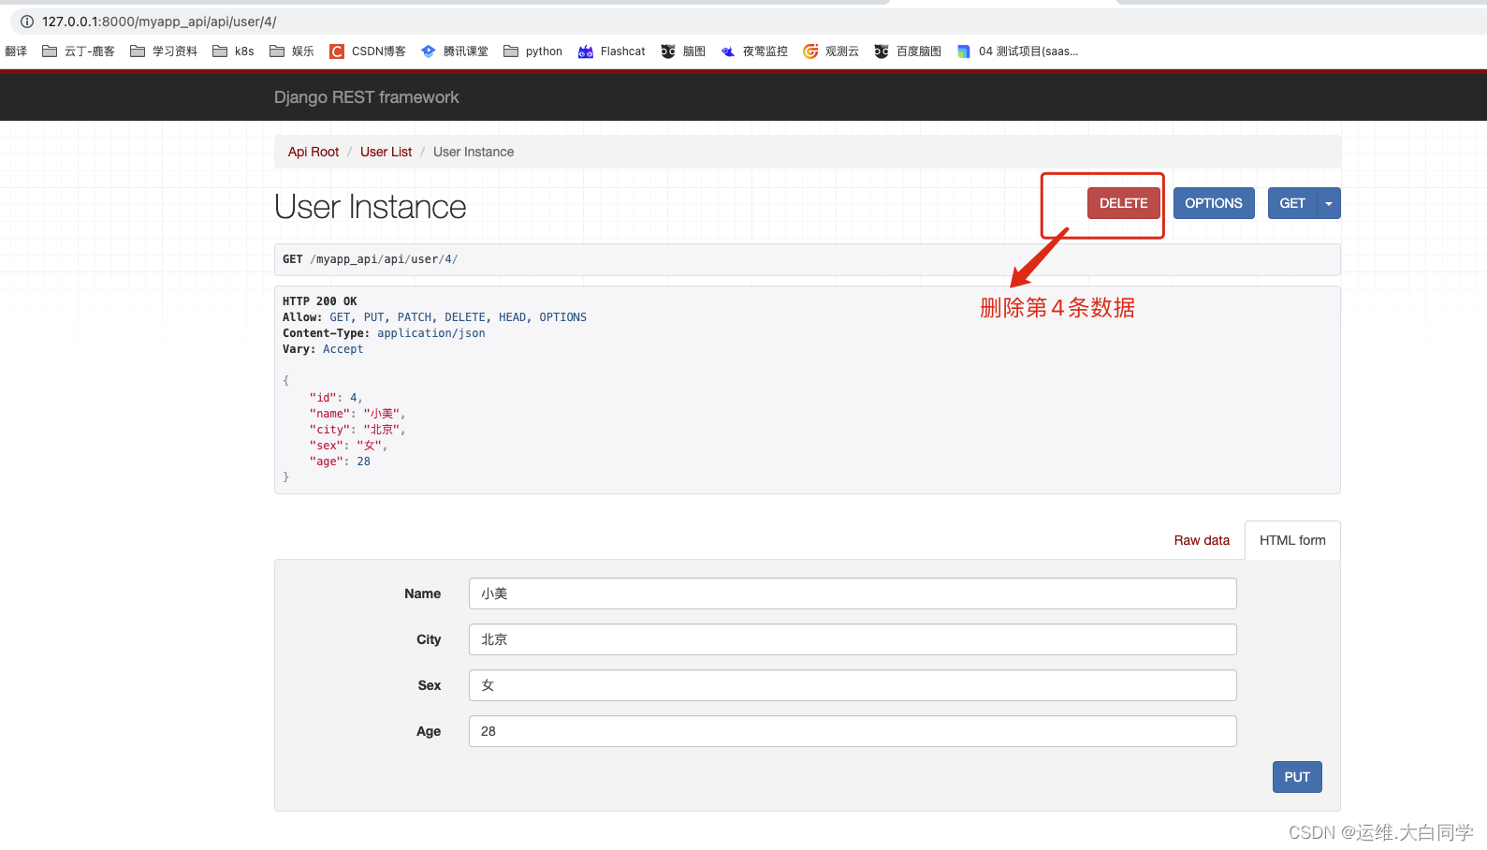Click the Django REST framework brand link
Image resolution: width=1487 pixels, height=850 pixels.
[x=366, y=97]
